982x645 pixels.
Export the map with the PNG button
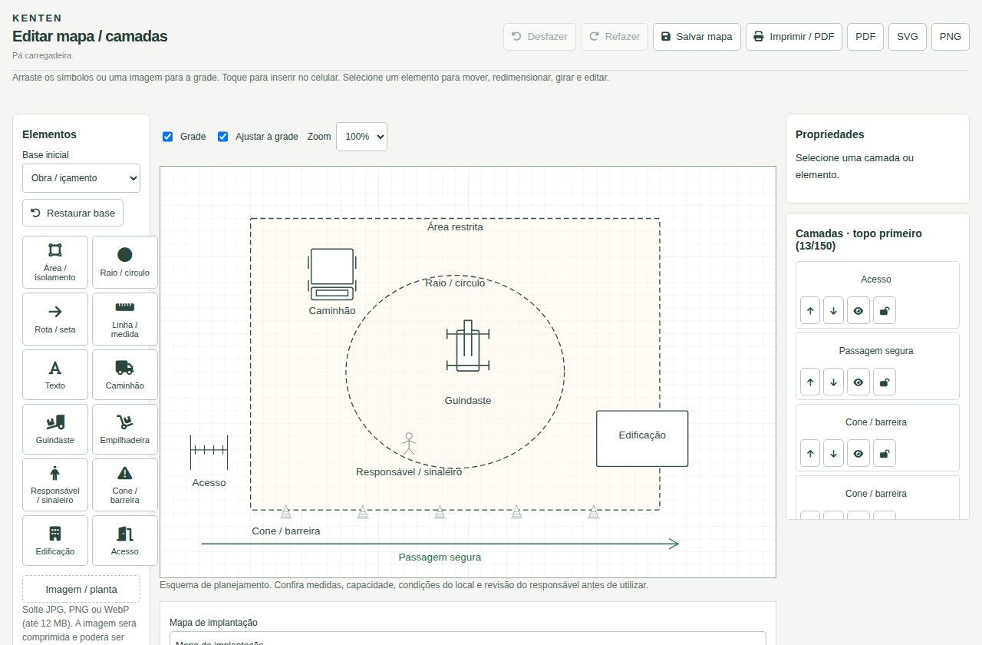click(951, 37)
